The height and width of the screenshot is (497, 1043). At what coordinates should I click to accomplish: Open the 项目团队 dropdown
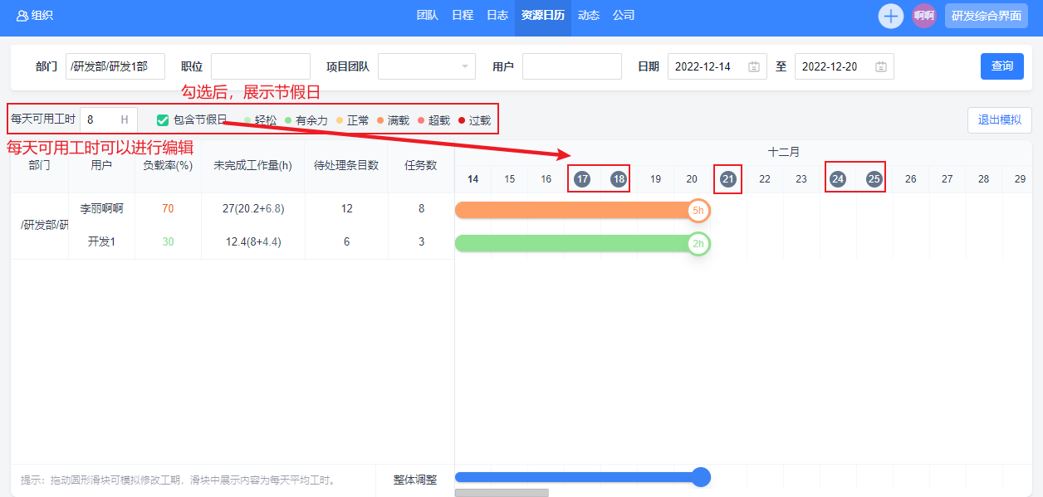tap(427, 66)
